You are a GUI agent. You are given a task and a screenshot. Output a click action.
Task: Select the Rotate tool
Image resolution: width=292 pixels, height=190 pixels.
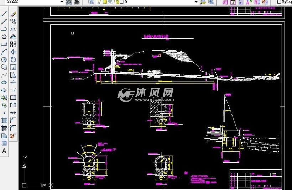click(x=13, y=59)
